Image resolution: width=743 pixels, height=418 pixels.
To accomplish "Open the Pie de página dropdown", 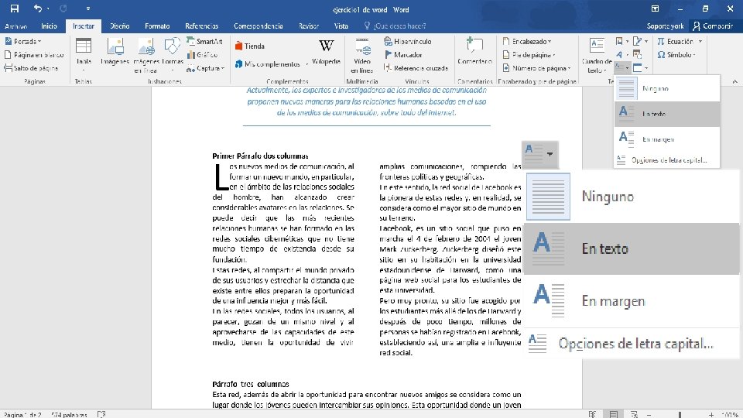I will point(529,54).
